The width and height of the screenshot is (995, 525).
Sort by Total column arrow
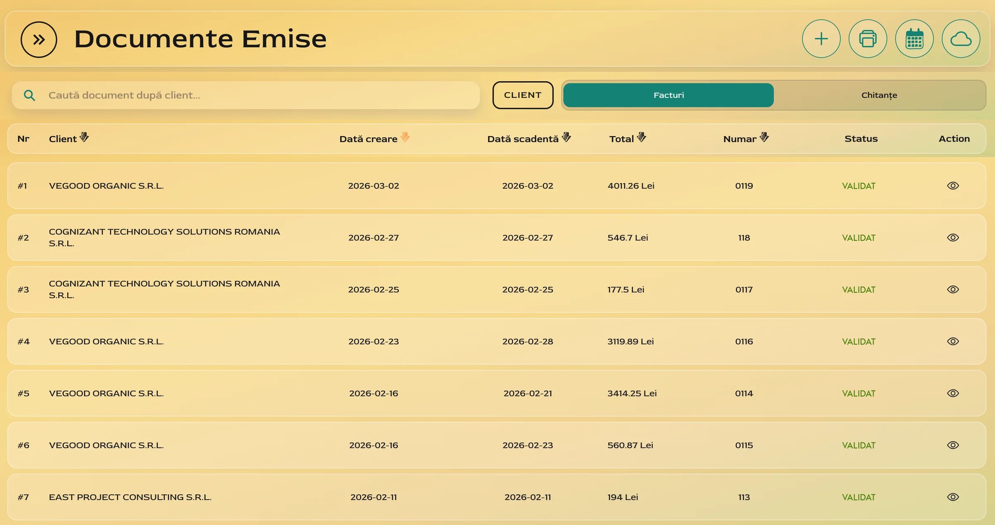641,137
